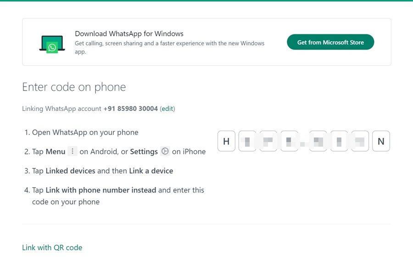This screenshot has width=413, height=264.
Task: Click Get from Microsoft Store button
Action: pyautogui.click(x=330, y=42)
